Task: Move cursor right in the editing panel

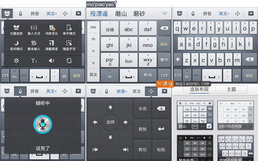Action: pos(125,122)
